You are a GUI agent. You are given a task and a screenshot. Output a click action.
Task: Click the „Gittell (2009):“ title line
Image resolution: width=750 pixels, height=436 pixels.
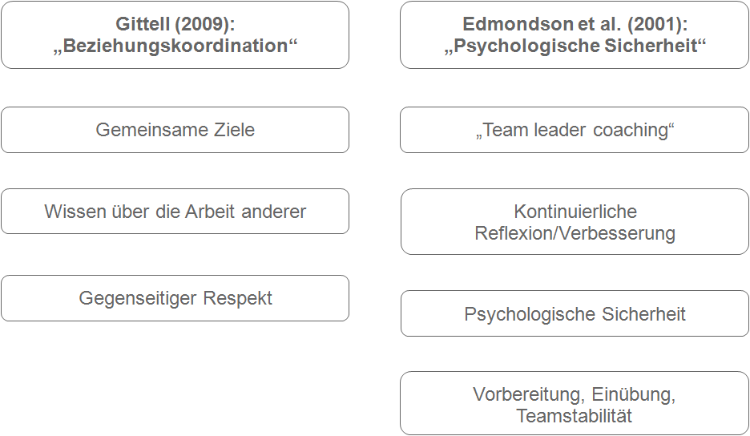point(175,24)
